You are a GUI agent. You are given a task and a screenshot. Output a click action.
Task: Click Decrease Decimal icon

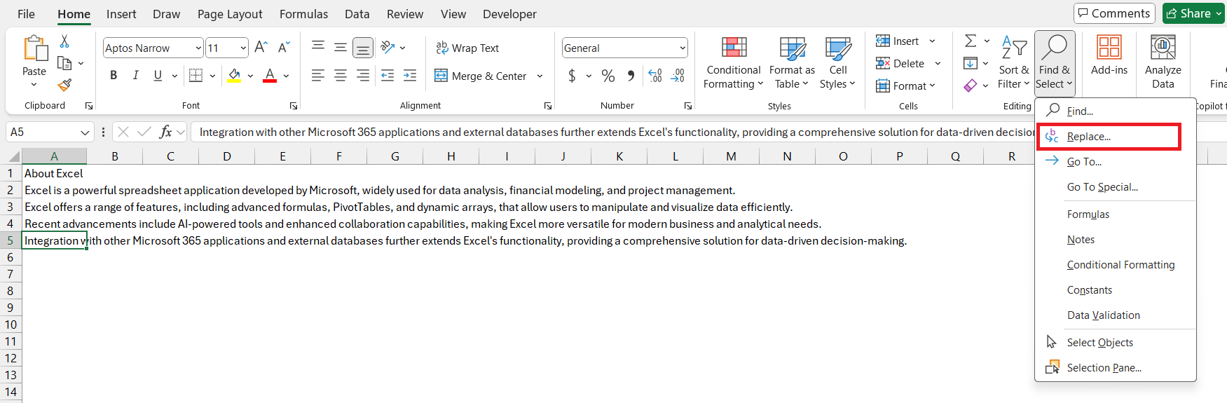(x=678, y=76)
